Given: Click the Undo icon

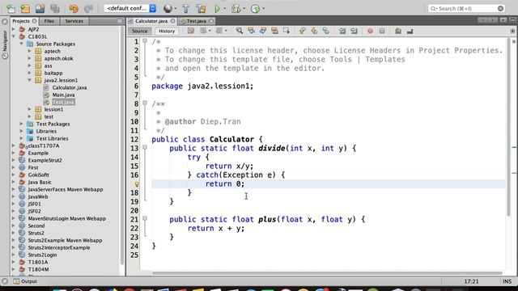Looking at the screenshot, I should click(x=74, y=9).
